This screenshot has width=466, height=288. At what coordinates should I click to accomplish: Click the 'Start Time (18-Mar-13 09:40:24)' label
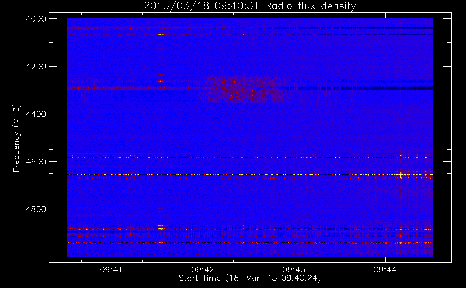(x=250, y=278)
